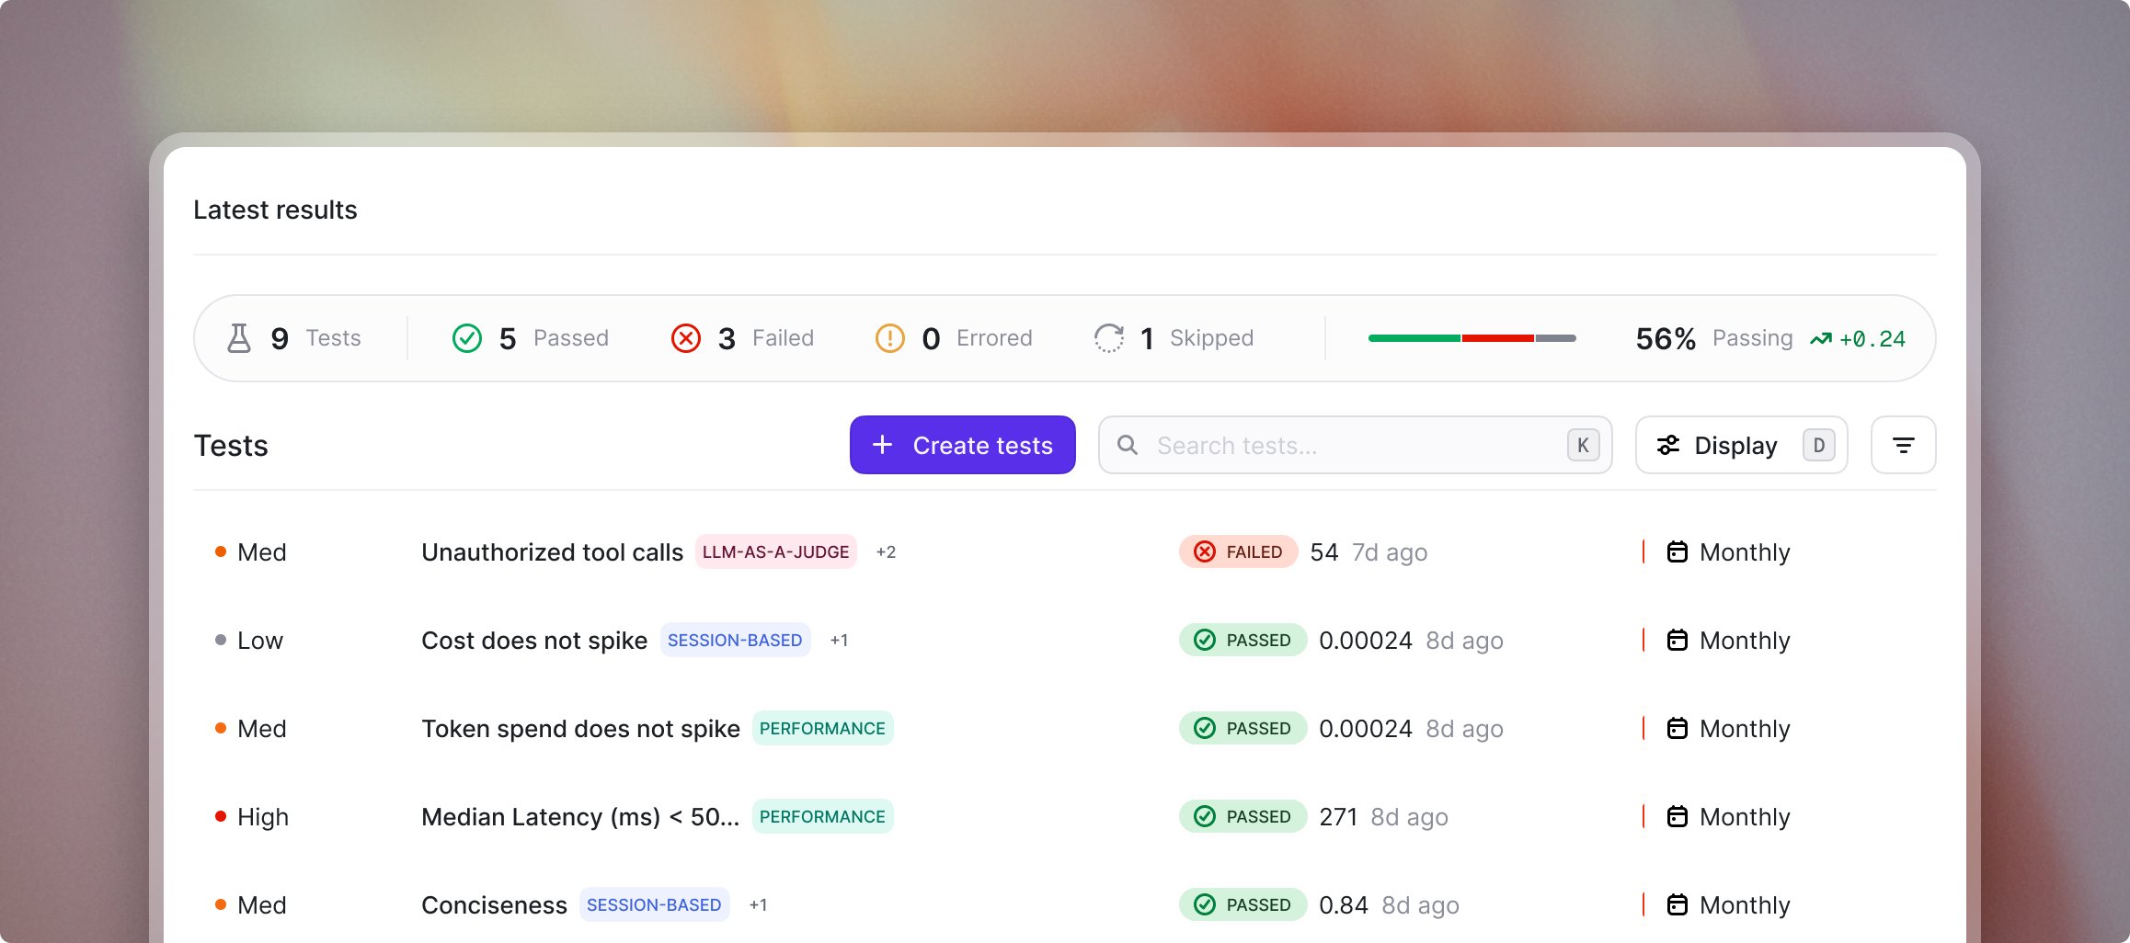Click SESSION-BASED tag on Conciseness row
Viewport: 2130px width, 943px height.
pos(654,904)
